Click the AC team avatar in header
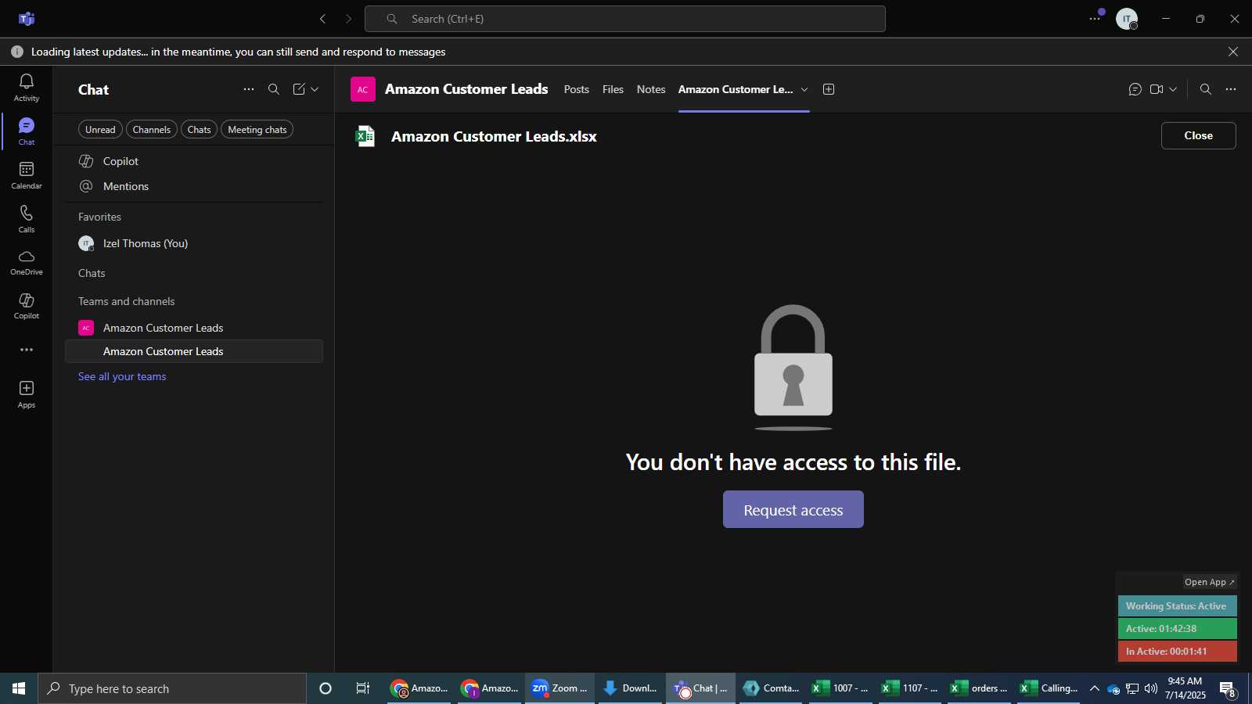The height and width of the screenshot is (704, 1252). click(363, 89)
